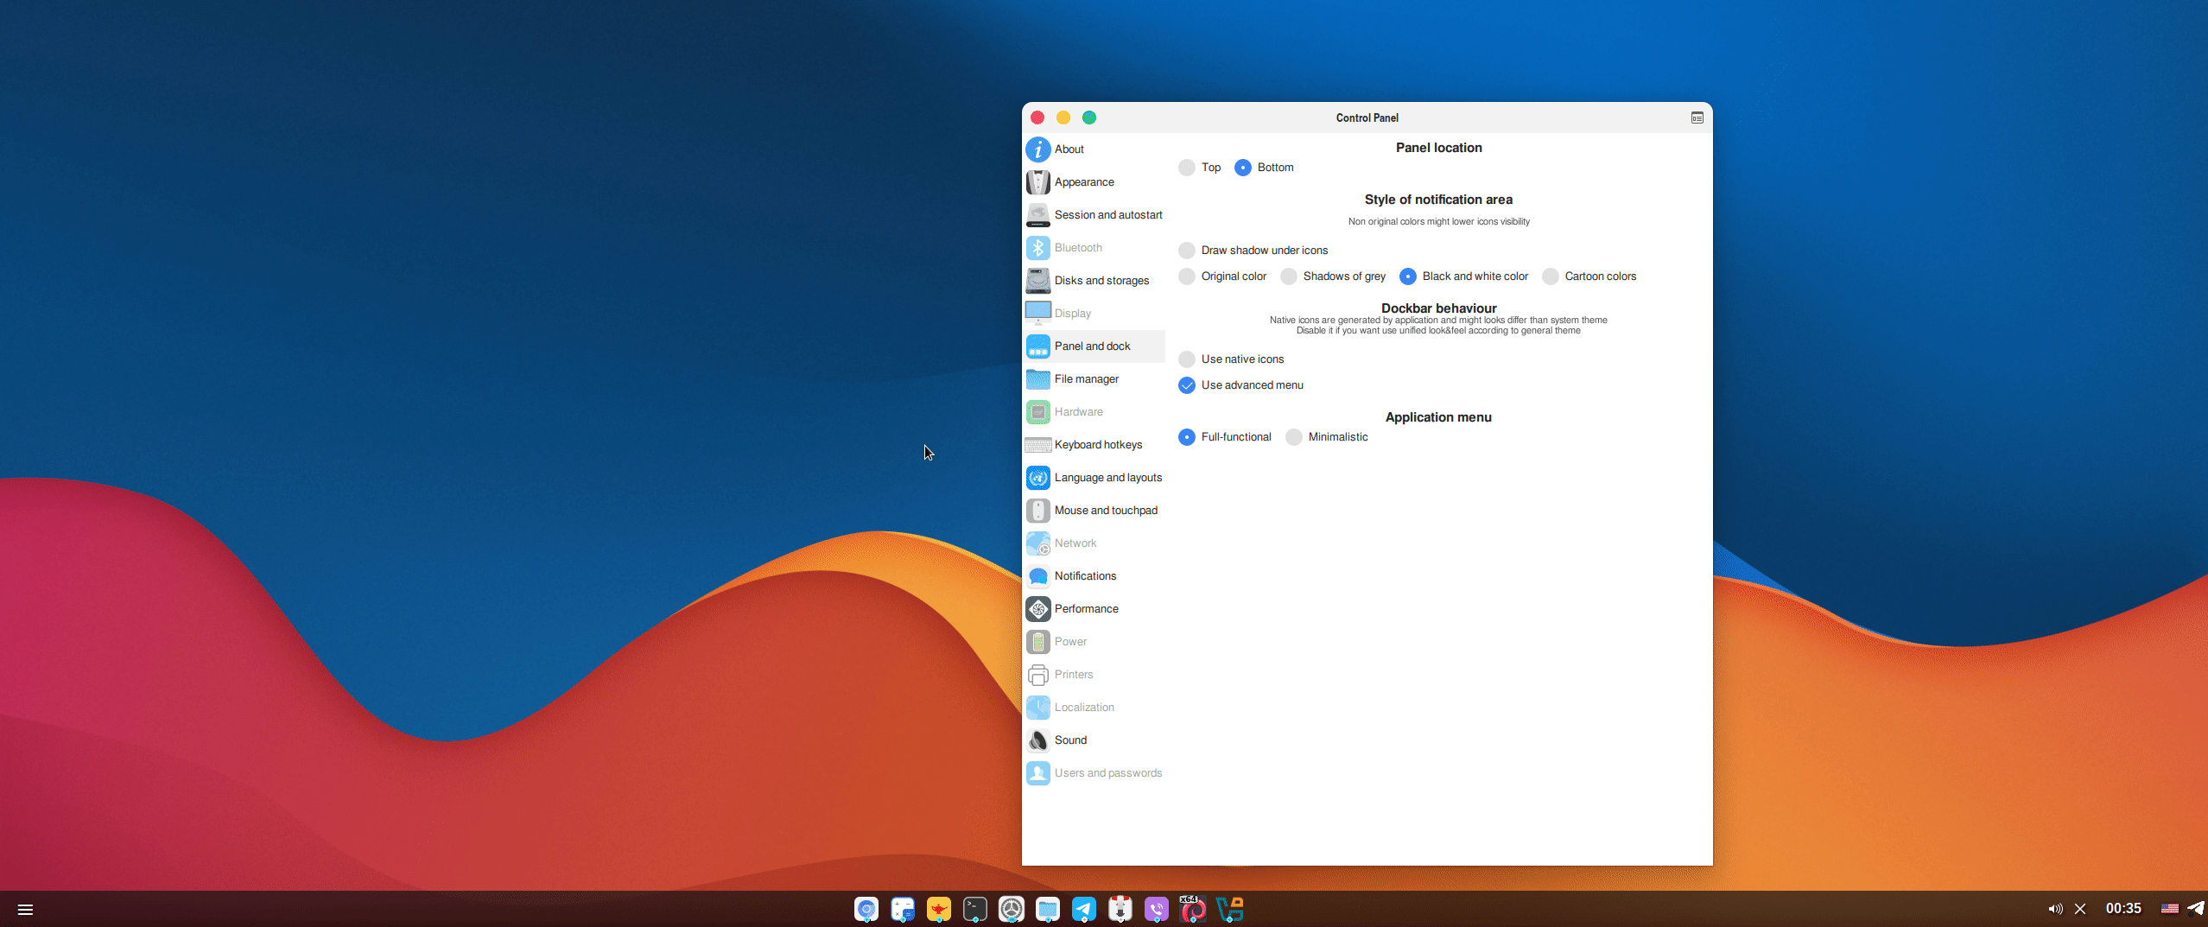This screenshot has height=927, width=2208.
Task: Open the hamburger application menu
Action: [25, 909]
